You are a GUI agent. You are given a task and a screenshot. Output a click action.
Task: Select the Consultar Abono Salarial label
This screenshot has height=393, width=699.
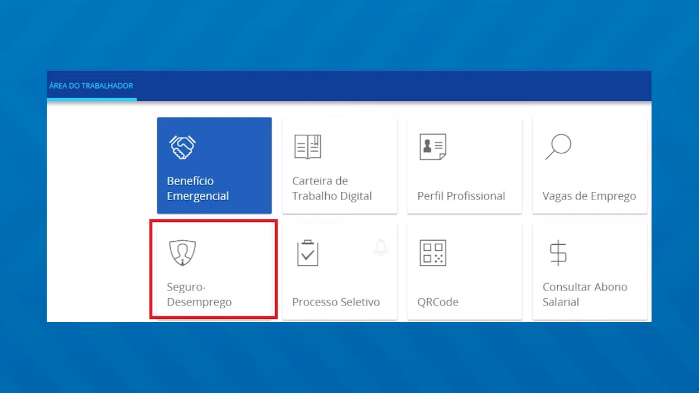point(584,294)
